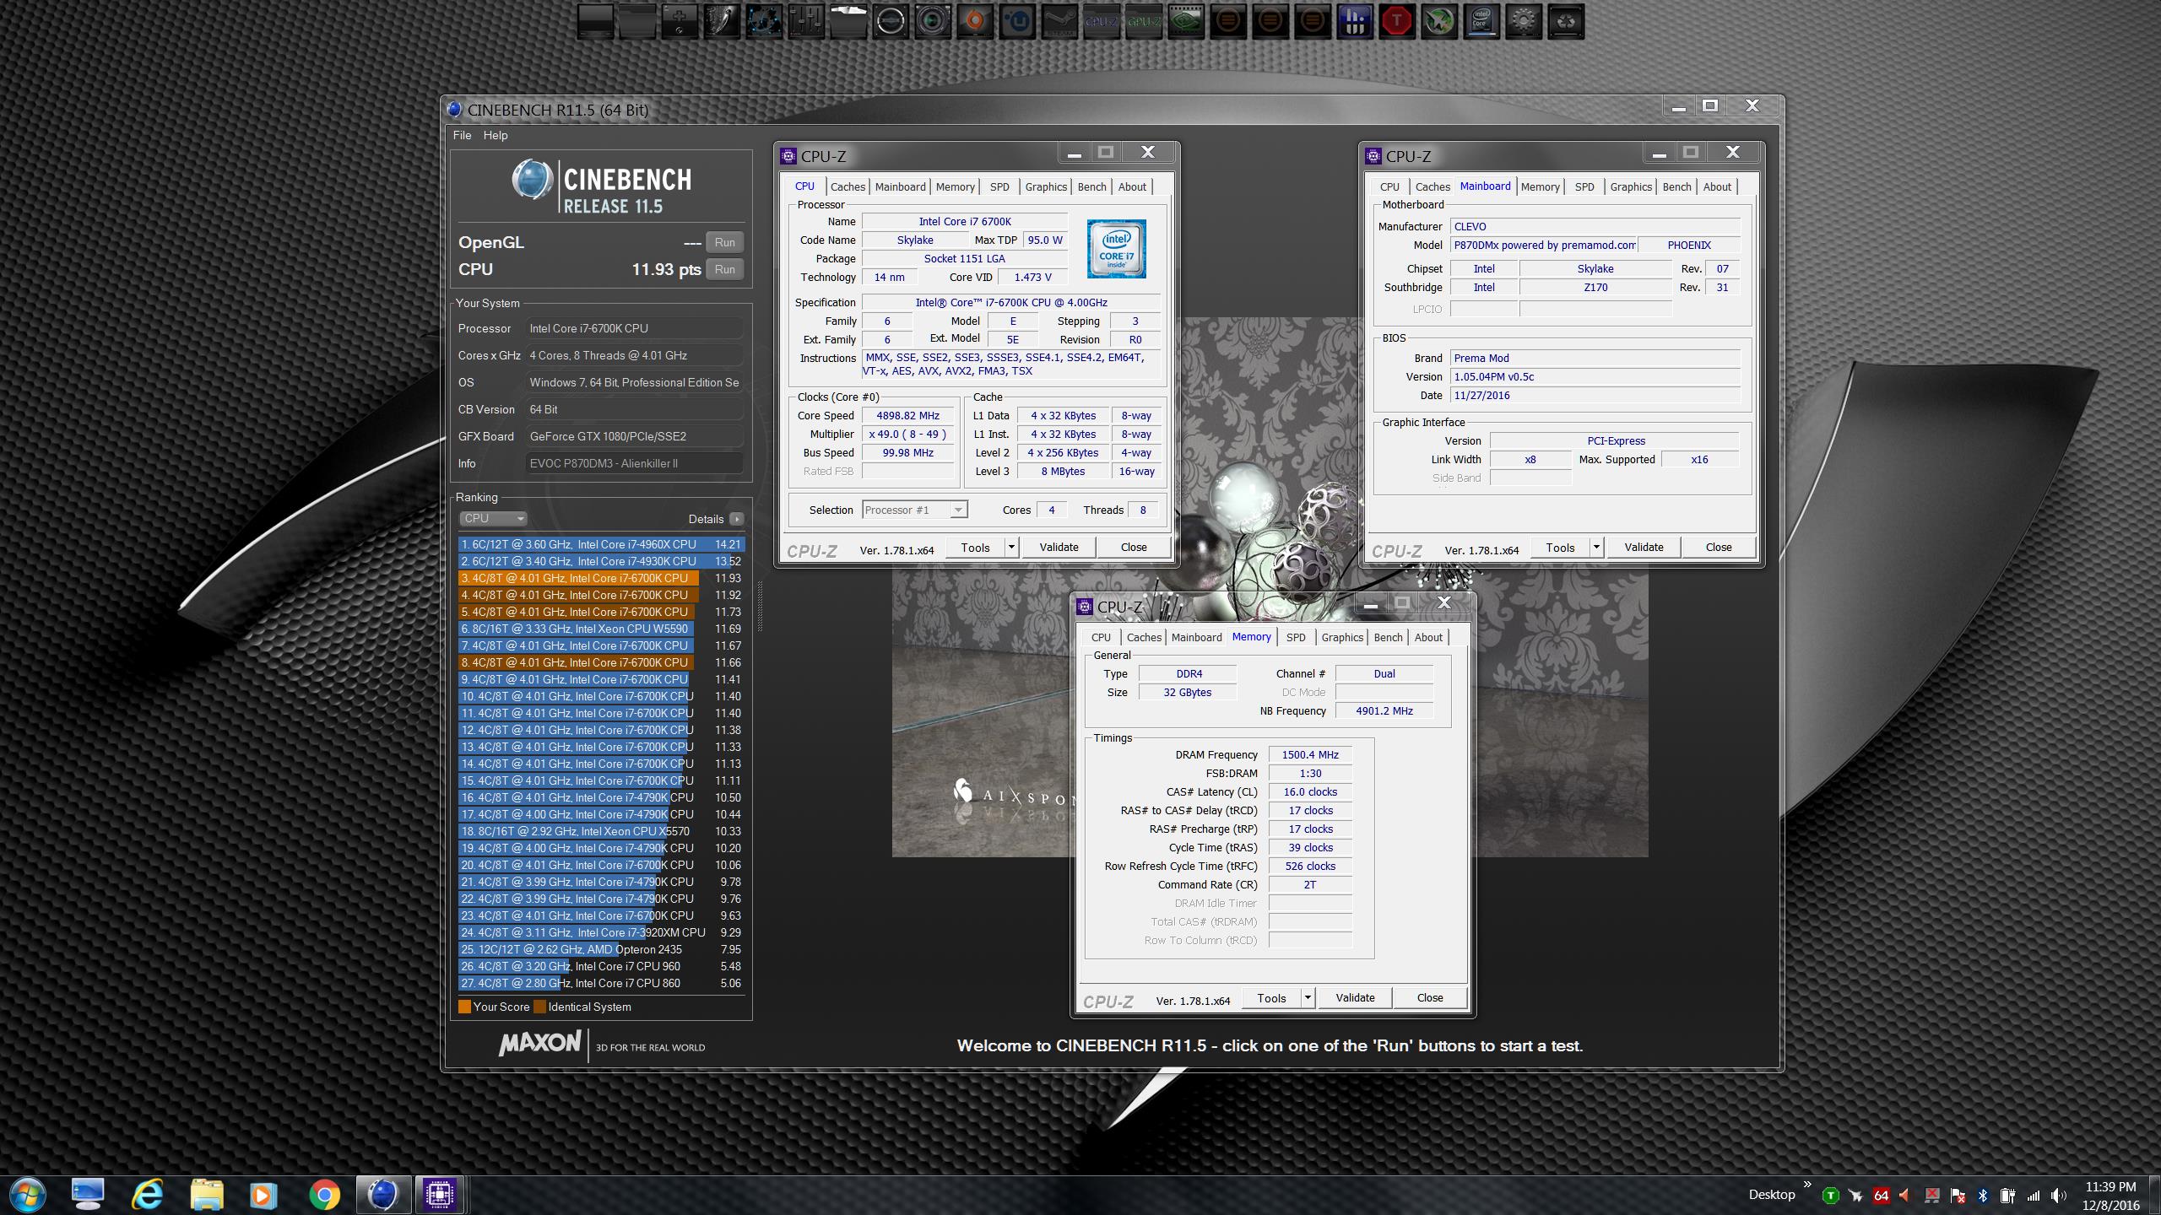Run the CPU benchmark
Viewport: 2161px width, 1215px height.
(x=724, y=269)
